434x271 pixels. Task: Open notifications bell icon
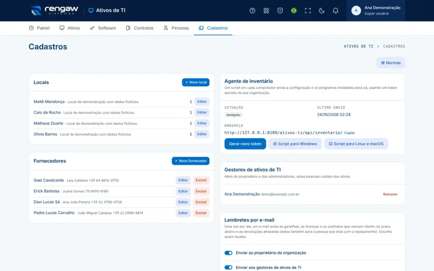pos(336,11)
